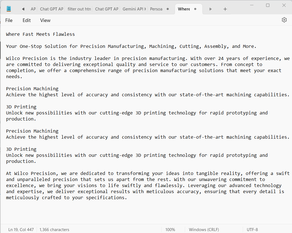
Task: Switch to second Chat GPT AP tab
Action: pyautogui.click(x=107, y=9)
